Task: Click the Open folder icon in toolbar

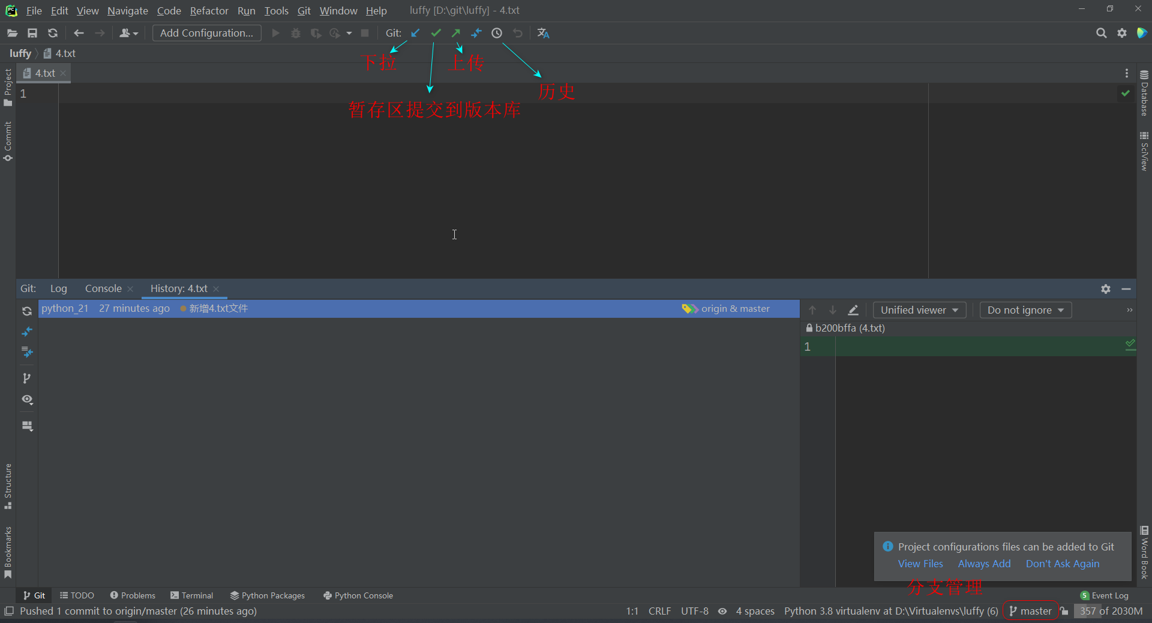Action: coord(12,33)
